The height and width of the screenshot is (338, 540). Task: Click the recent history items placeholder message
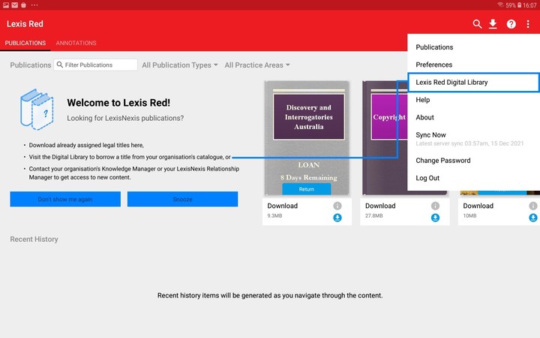[x=270, y=296]
